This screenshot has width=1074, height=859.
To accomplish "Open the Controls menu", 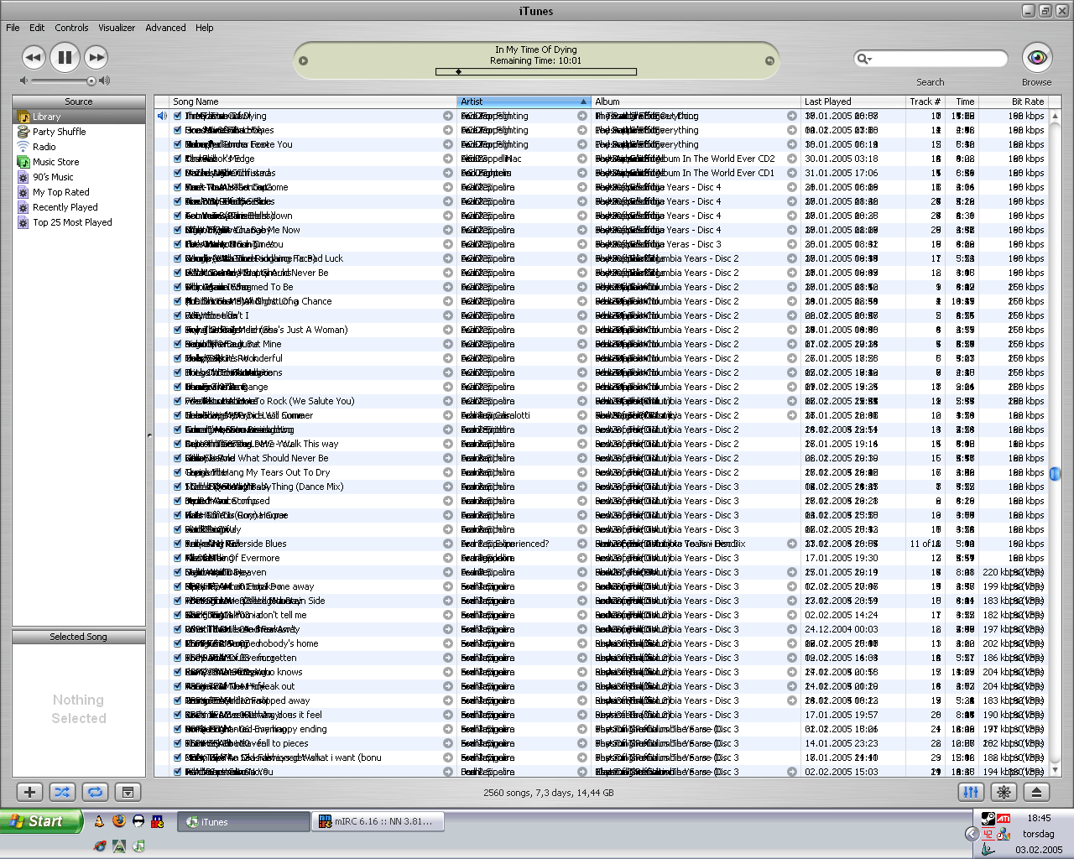I will [71, 28].
